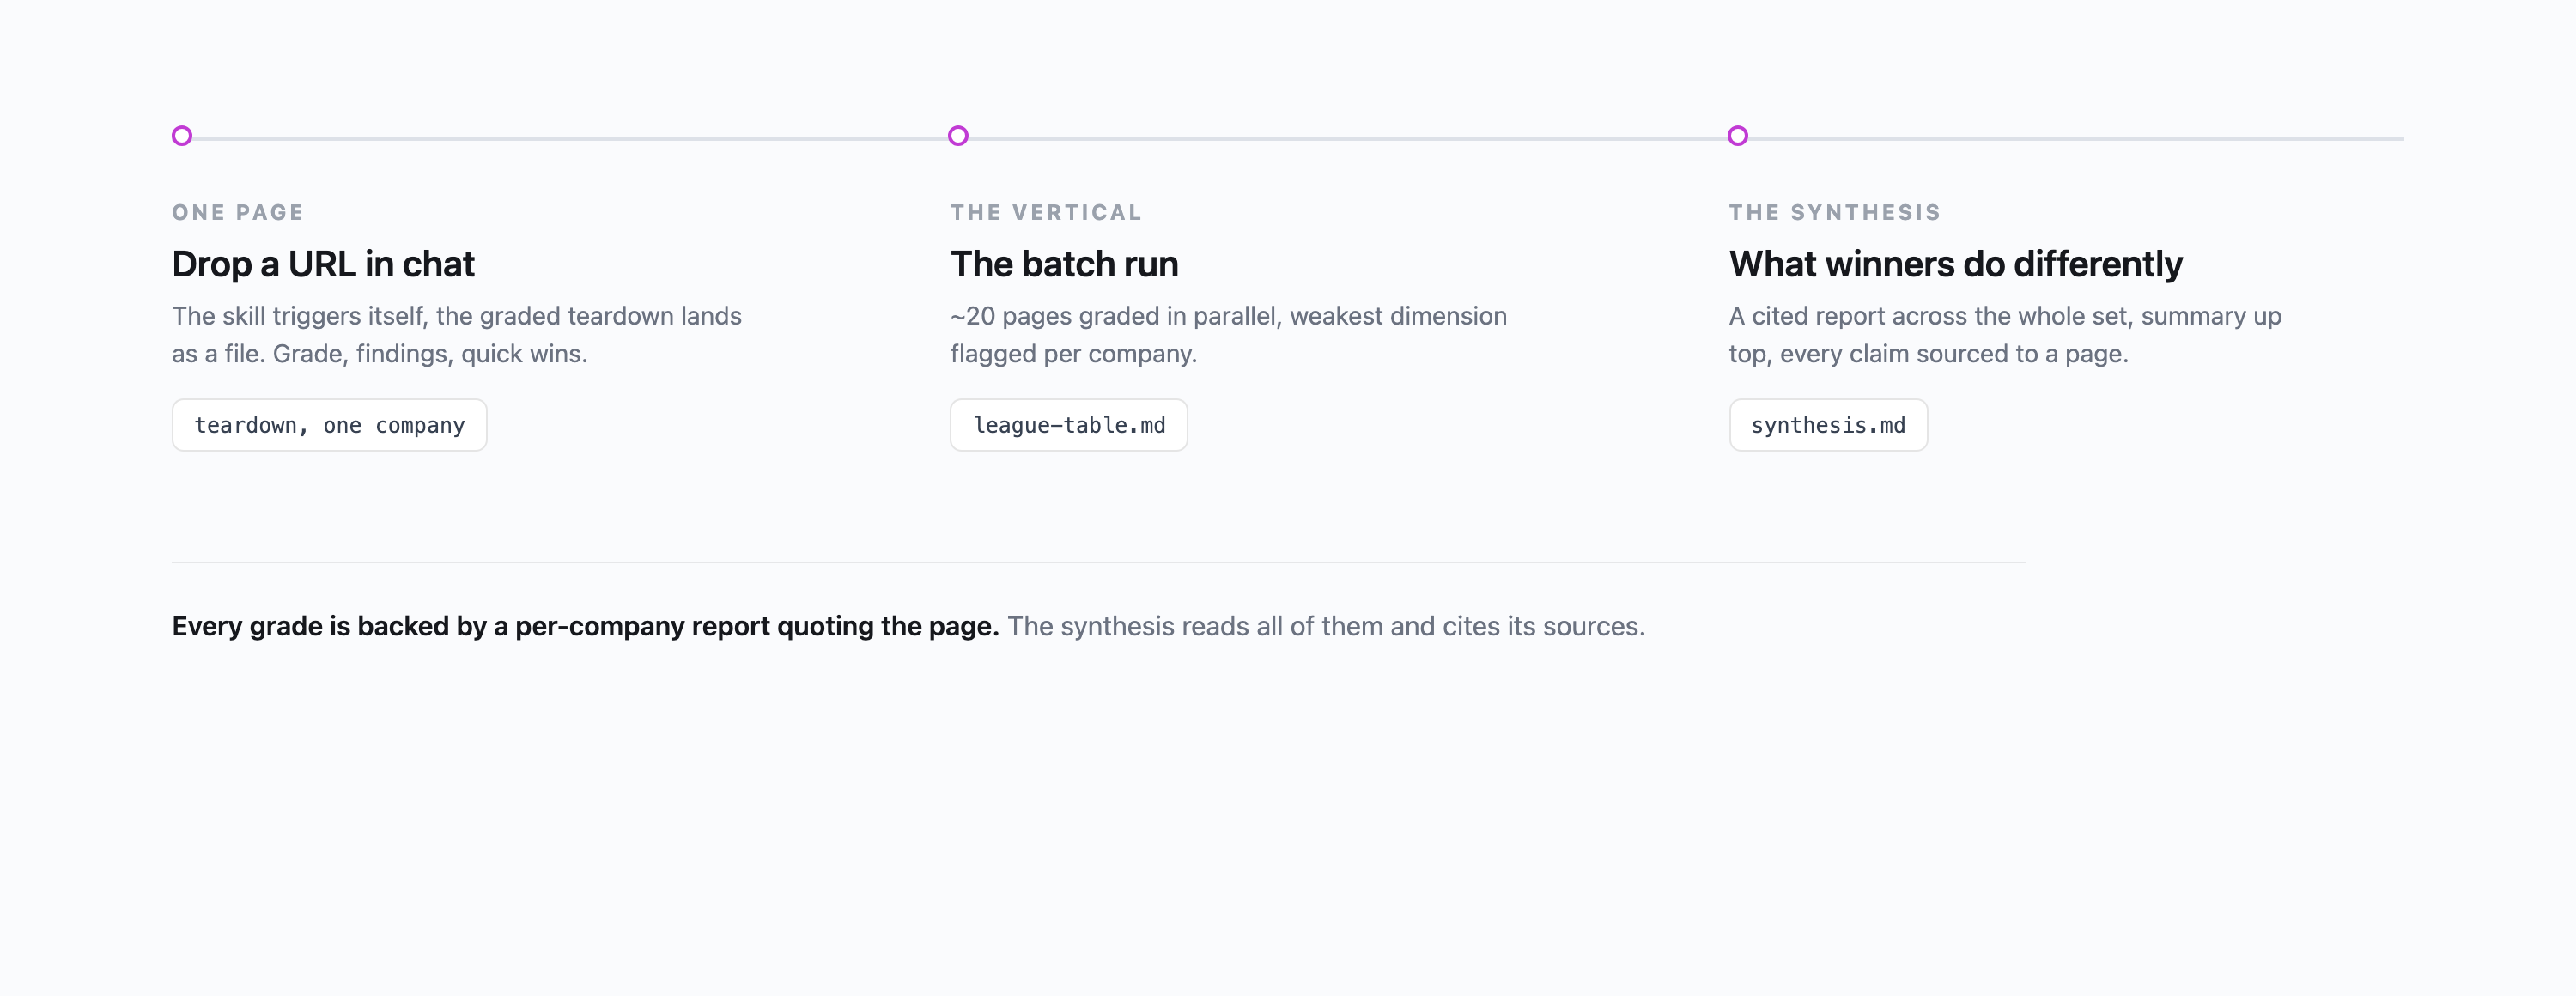
Task: Click the "ONE PAGE" eyebrow label
Action: point(238,212)
